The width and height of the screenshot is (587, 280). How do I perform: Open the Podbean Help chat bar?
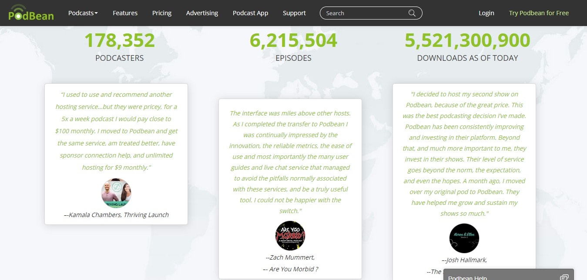point(508,274)
